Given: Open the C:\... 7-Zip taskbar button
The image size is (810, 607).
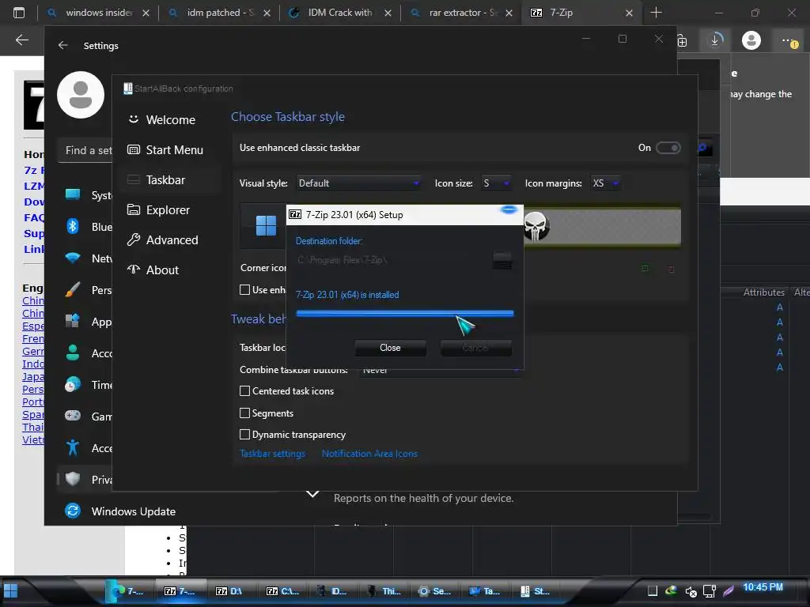Looking at the screenshot, I should pyautogui.click(x=282, y=591).
